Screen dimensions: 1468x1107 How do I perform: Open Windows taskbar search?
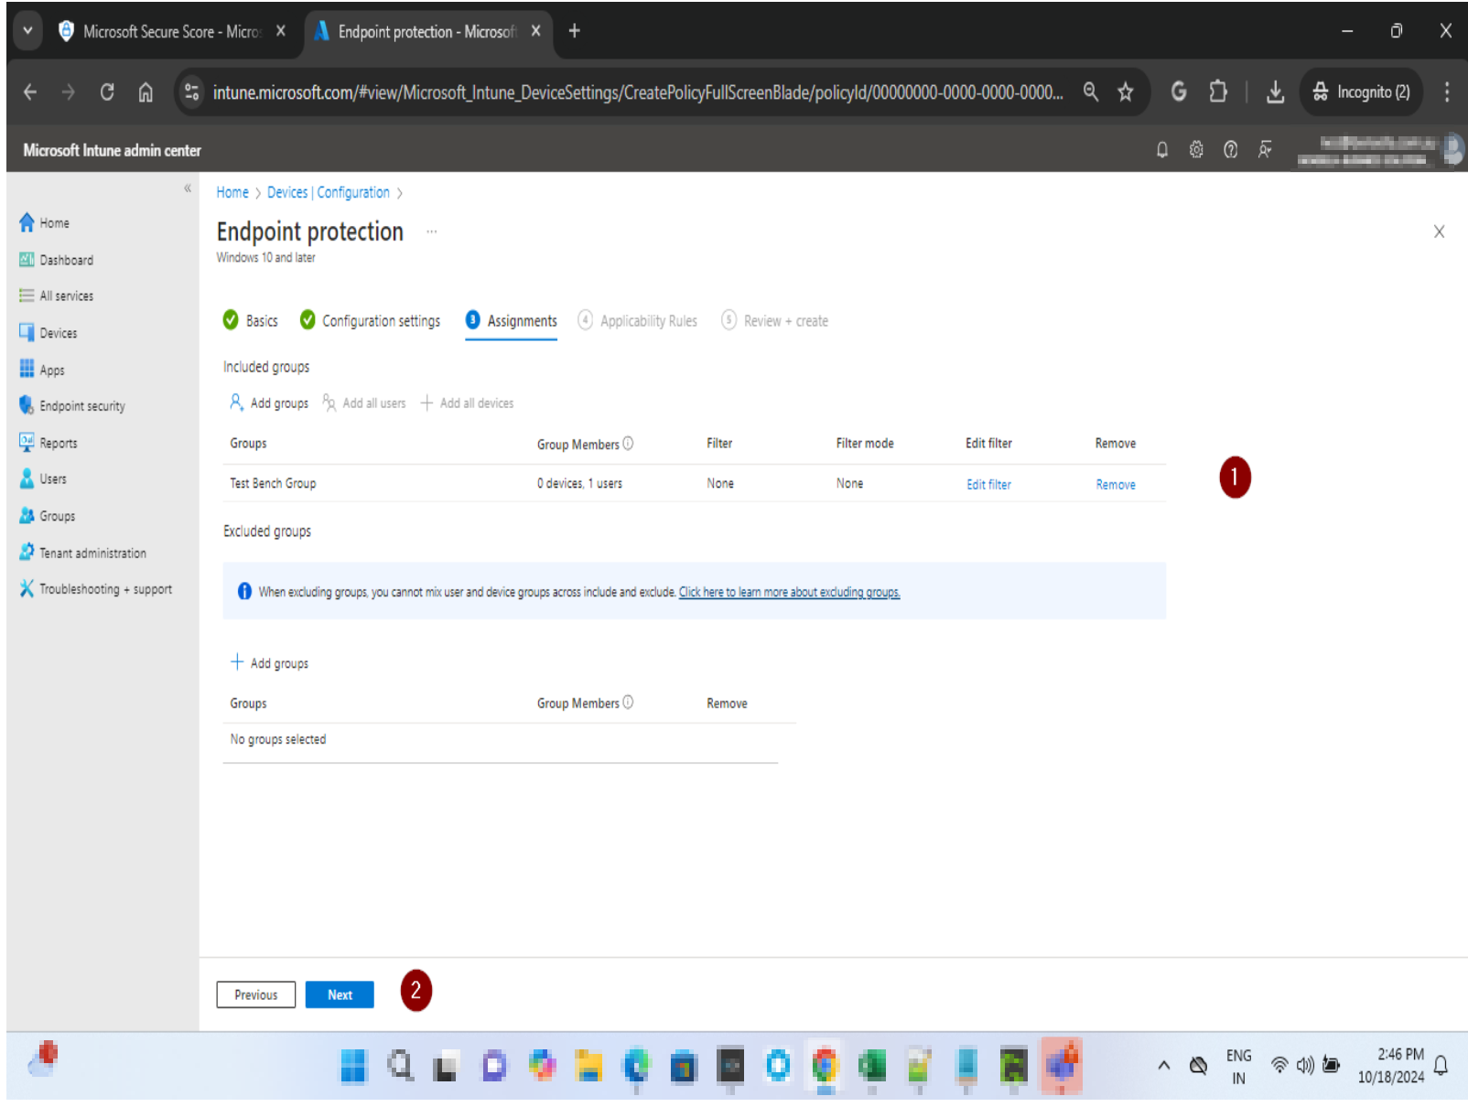coord(400,1066)
